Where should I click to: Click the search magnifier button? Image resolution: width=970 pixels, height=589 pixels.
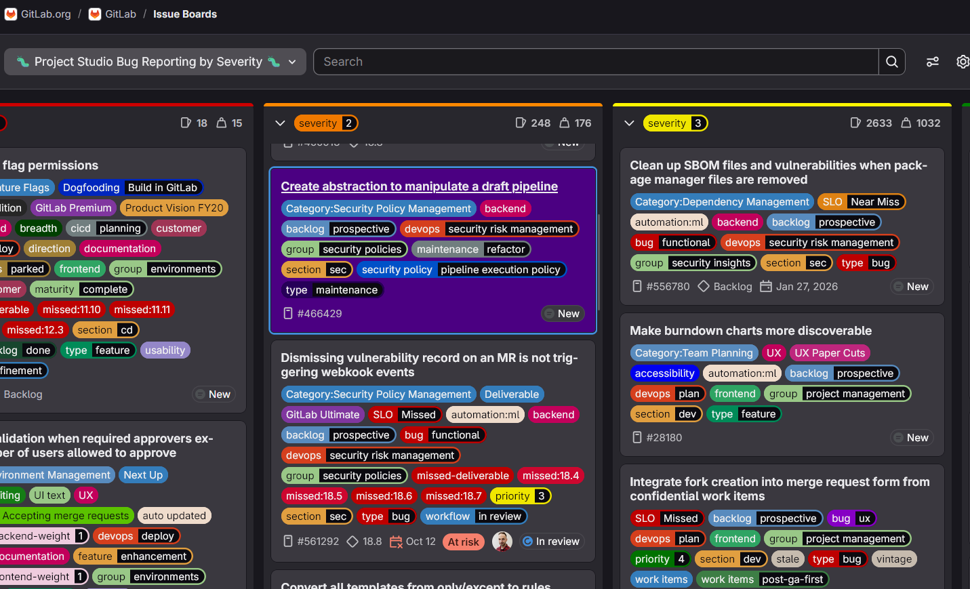tap(892, 62)
